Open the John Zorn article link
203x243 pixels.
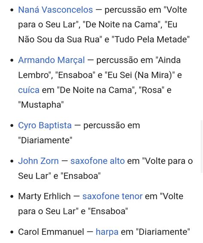pos(39,161)
